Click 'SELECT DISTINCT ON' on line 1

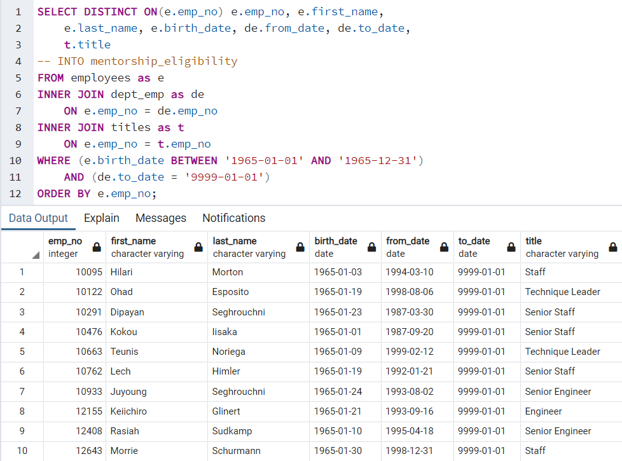point(97,12)
